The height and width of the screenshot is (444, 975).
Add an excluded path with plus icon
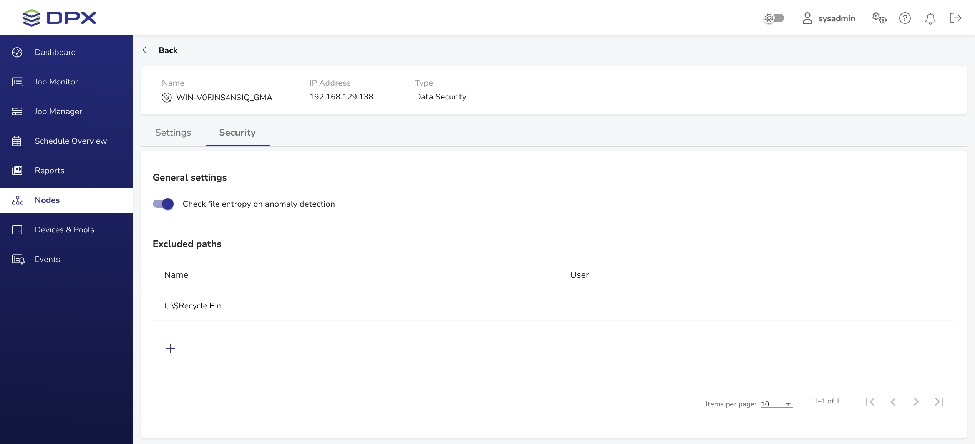170,348
